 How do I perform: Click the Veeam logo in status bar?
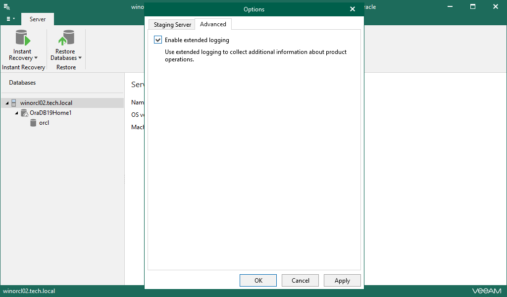(486, 291)
